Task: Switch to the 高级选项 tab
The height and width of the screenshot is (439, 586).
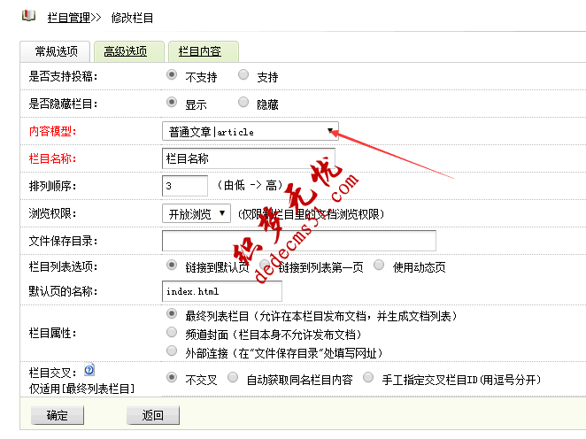Action: pyautogui.click(x=129, y=51)
